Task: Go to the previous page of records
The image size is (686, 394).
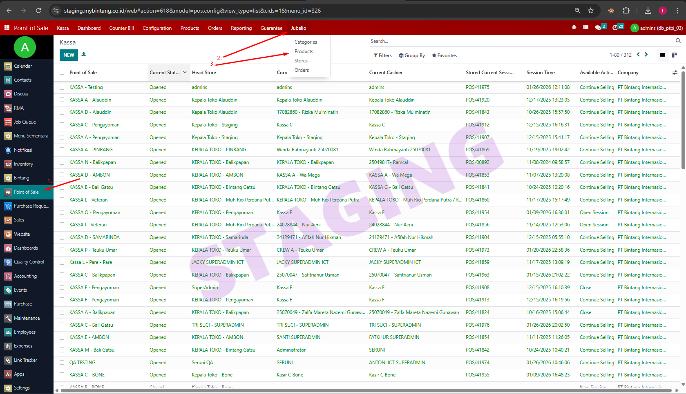Action: 638,55
